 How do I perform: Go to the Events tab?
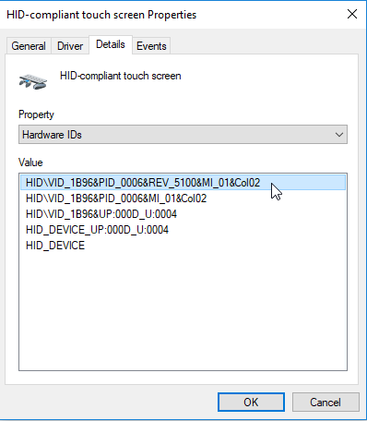pyautogui.click(x=151, y=46)
